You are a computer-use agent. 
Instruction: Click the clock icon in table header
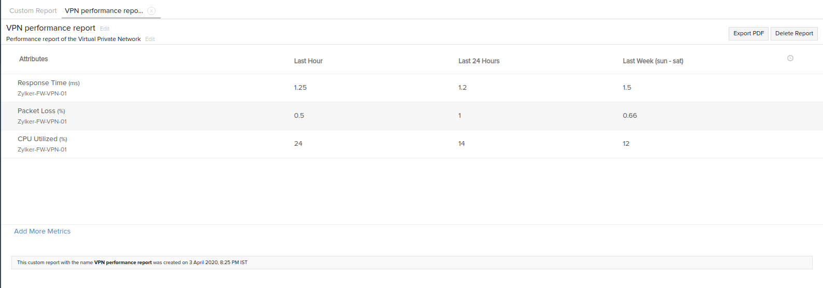tap(790, 58)
